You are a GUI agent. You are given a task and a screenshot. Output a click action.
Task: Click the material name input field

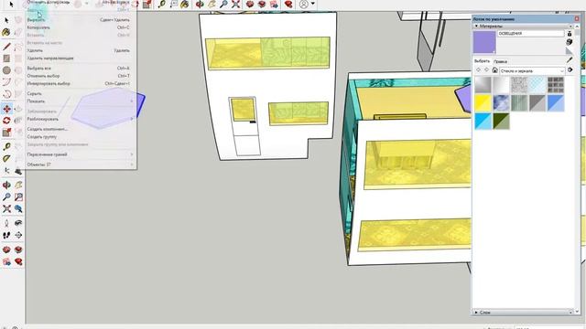(x=531, y=34)
